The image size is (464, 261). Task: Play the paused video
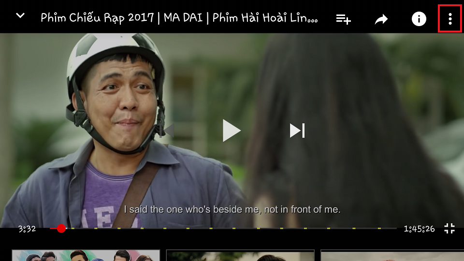[232, 130]
